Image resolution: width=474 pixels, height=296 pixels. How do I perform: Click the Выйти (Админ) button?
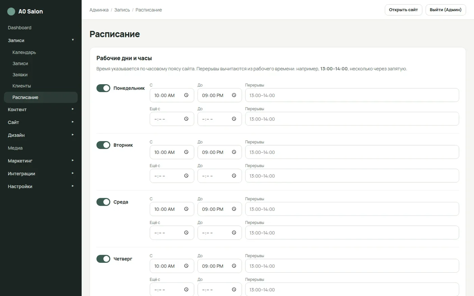[446, 10]
